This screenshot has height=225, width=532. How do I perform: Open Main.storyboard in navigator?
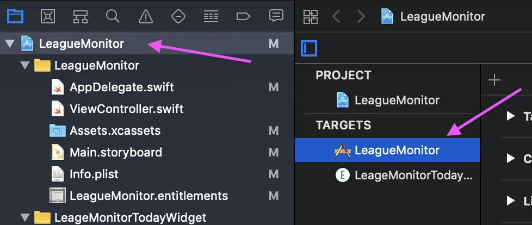115,152
